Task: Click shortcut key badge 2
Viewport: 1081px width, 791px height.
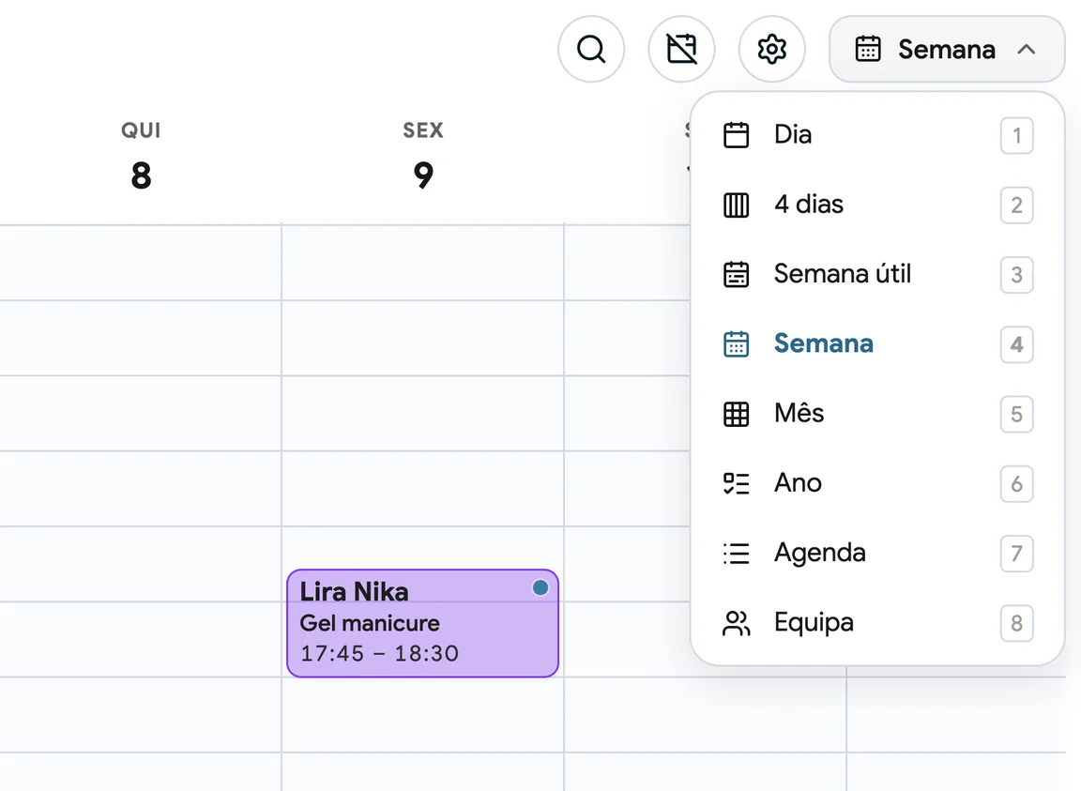Action: (1016, 205)
